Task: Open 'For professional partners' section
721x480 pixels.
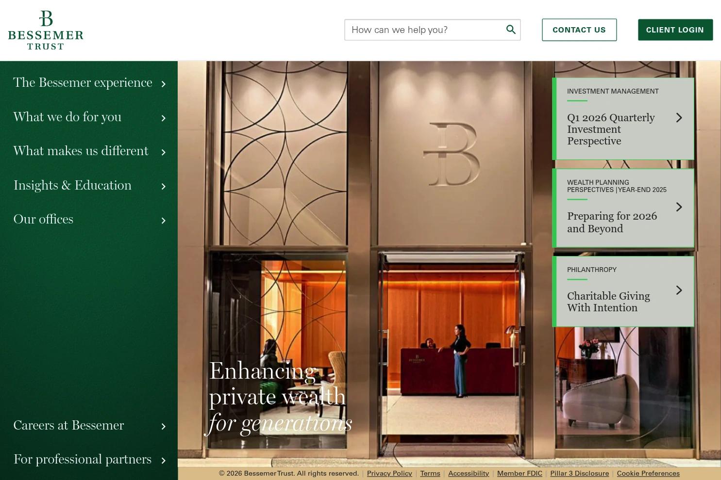Action: click(83, 459)
